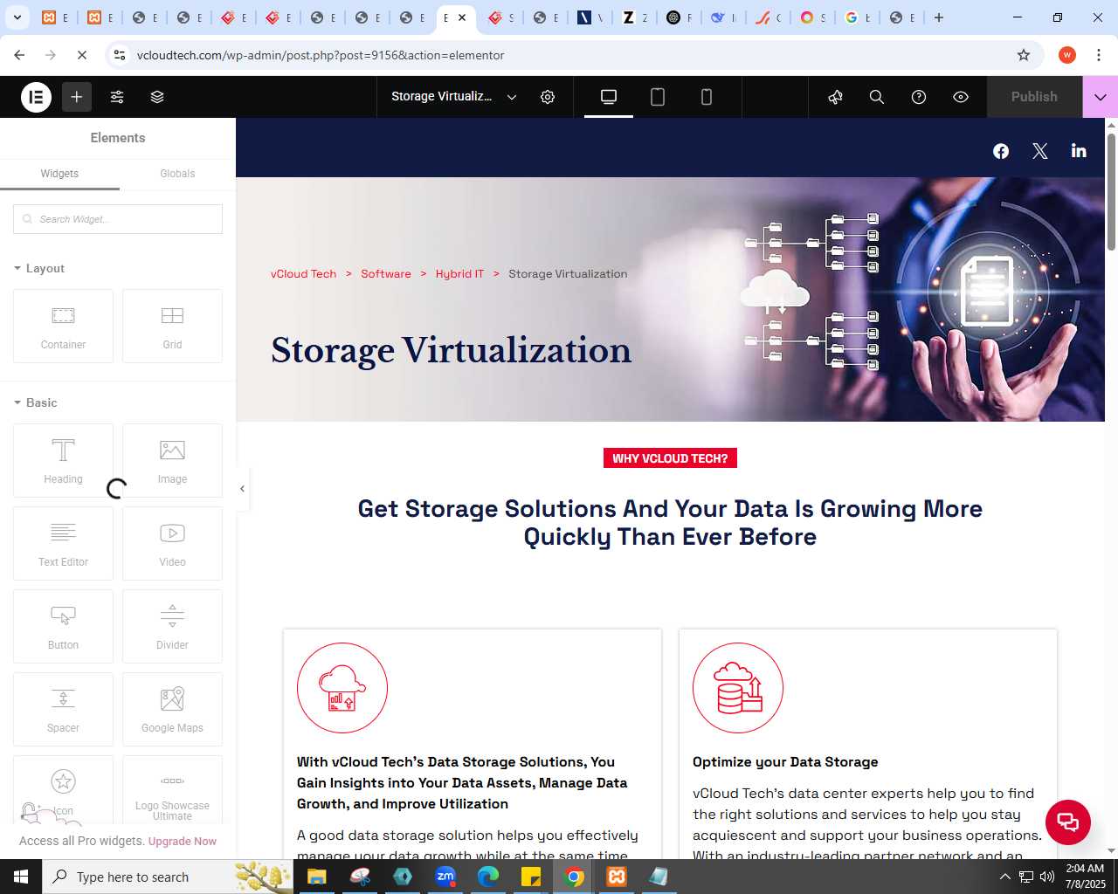Open the Structure layers icon
1118x894 pixels.
click(x=157, y=97)
